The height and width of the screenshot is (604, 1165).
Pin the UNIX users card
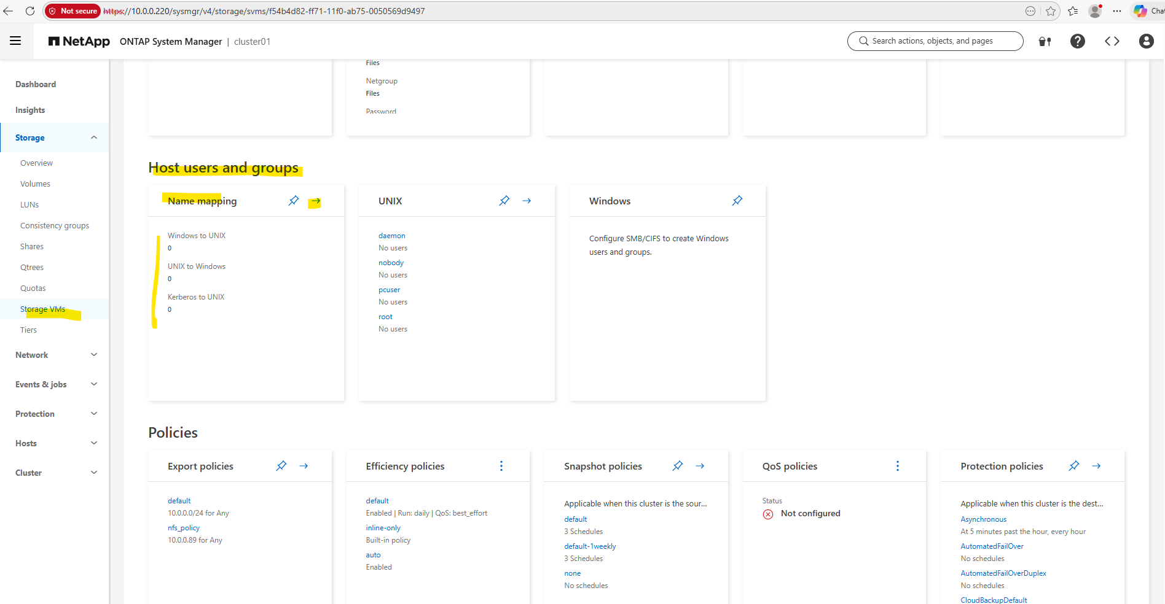pos(504,201)
